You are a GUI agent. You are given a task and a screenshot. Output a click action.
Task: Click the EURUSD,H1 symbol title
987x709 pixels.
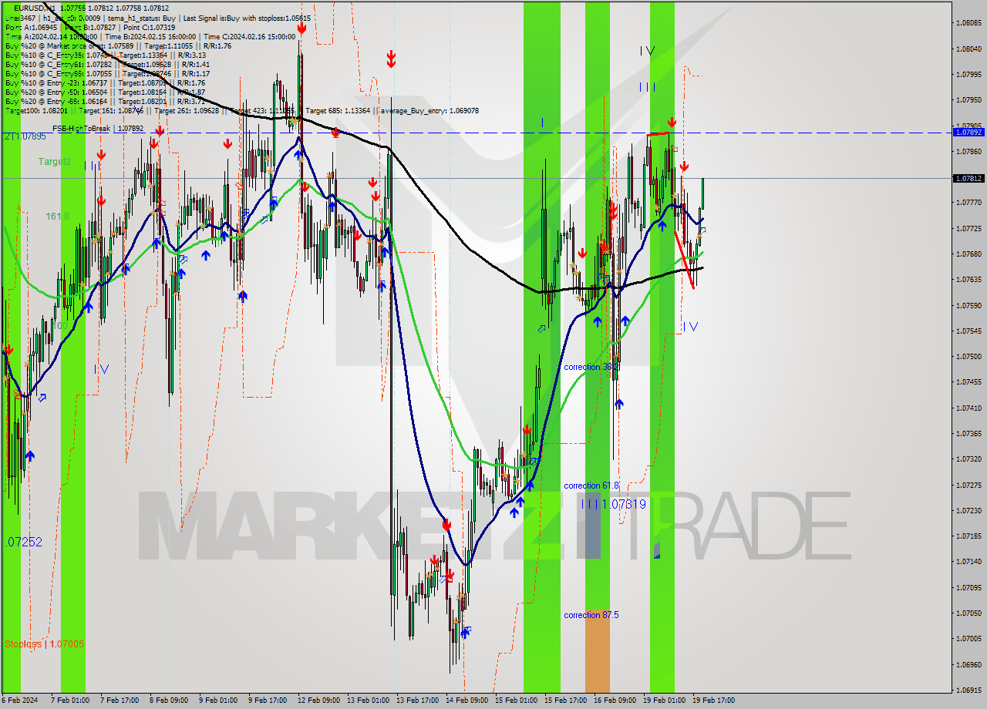click(x=34, y=8)
